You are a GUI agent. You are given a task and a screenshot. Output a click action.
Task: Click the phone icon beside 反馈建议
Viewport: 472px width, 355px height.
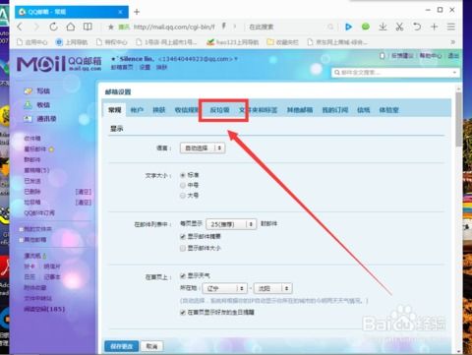[x=382, y=56]
